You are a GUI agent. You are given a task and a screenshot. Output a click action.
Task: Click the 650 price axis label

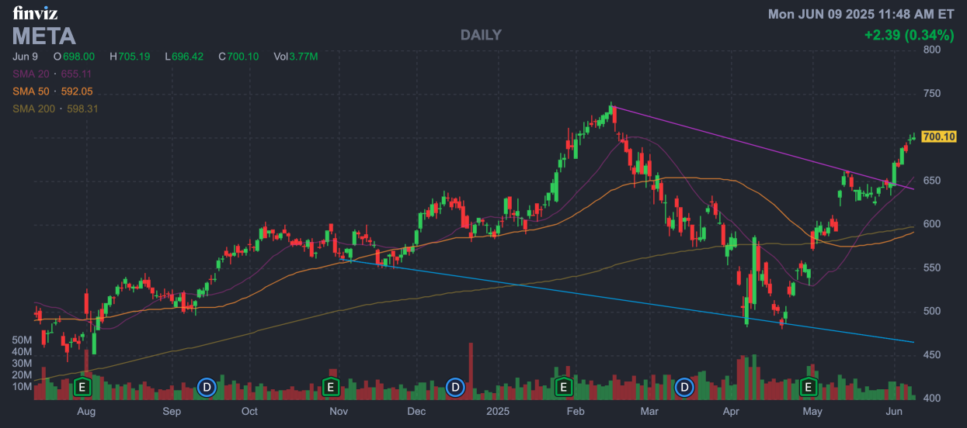pyautogui.click(x=931, y=181)
